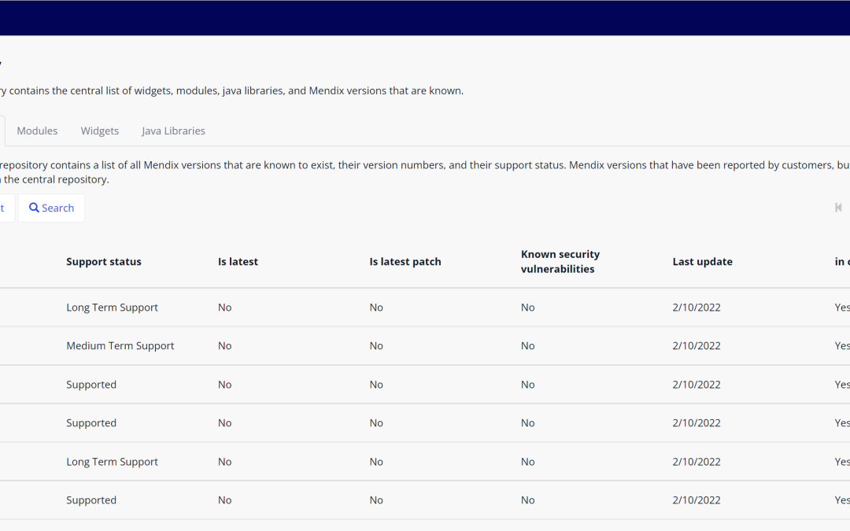Click the Is latest patch column header
Screen dimensions: 850x531
[405, 262]
